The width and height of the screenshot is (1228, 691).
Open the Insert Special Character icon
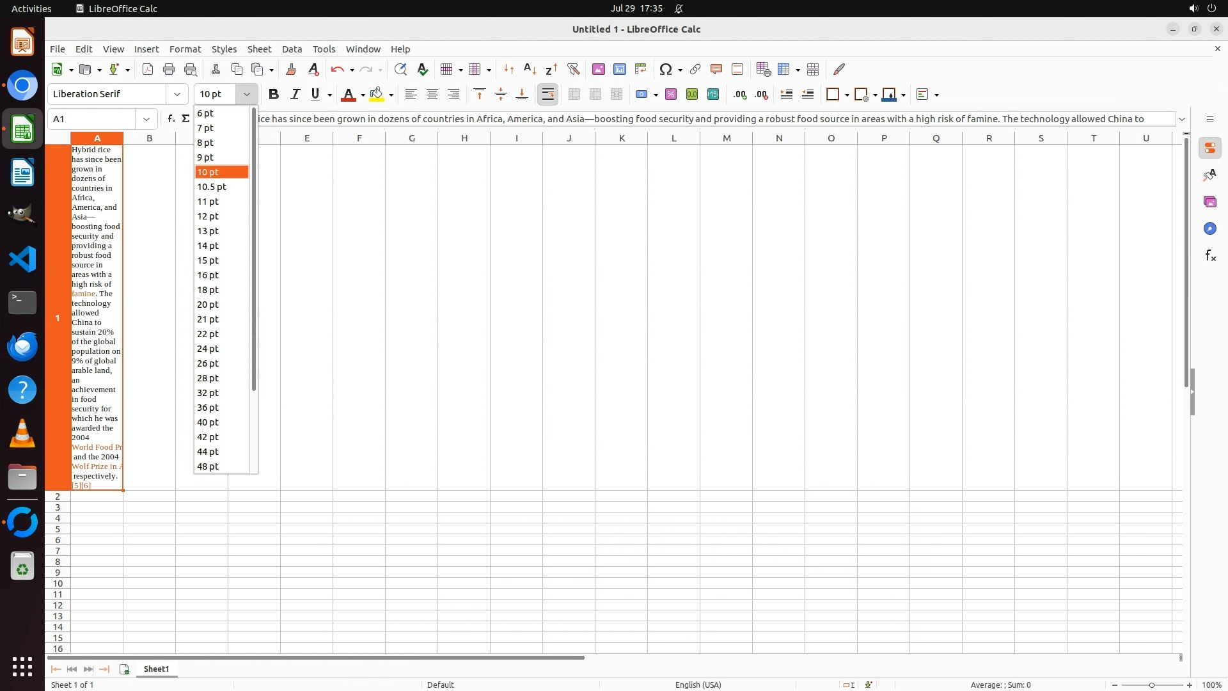[x=666, y=69]
